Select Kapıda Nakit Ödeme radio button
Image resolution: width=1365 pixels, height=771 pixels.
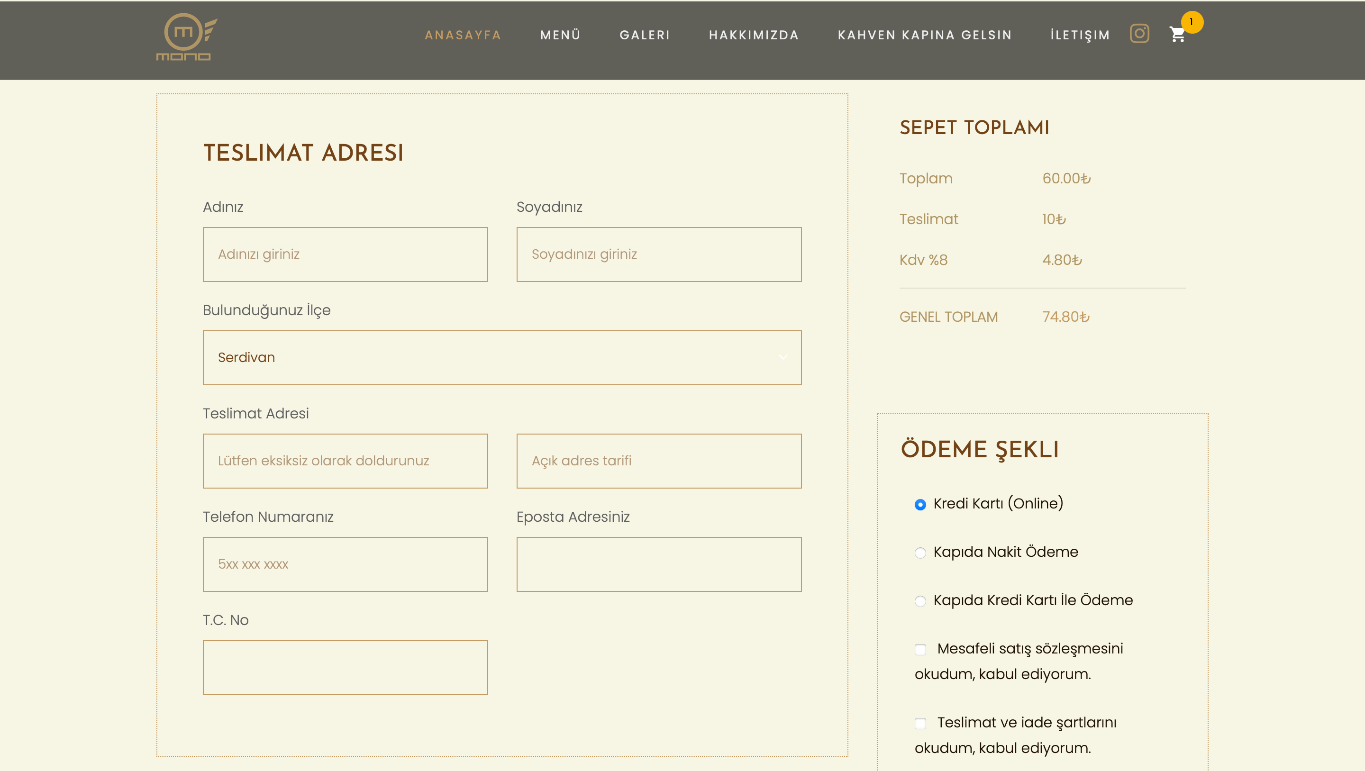[x=920, y=553]
